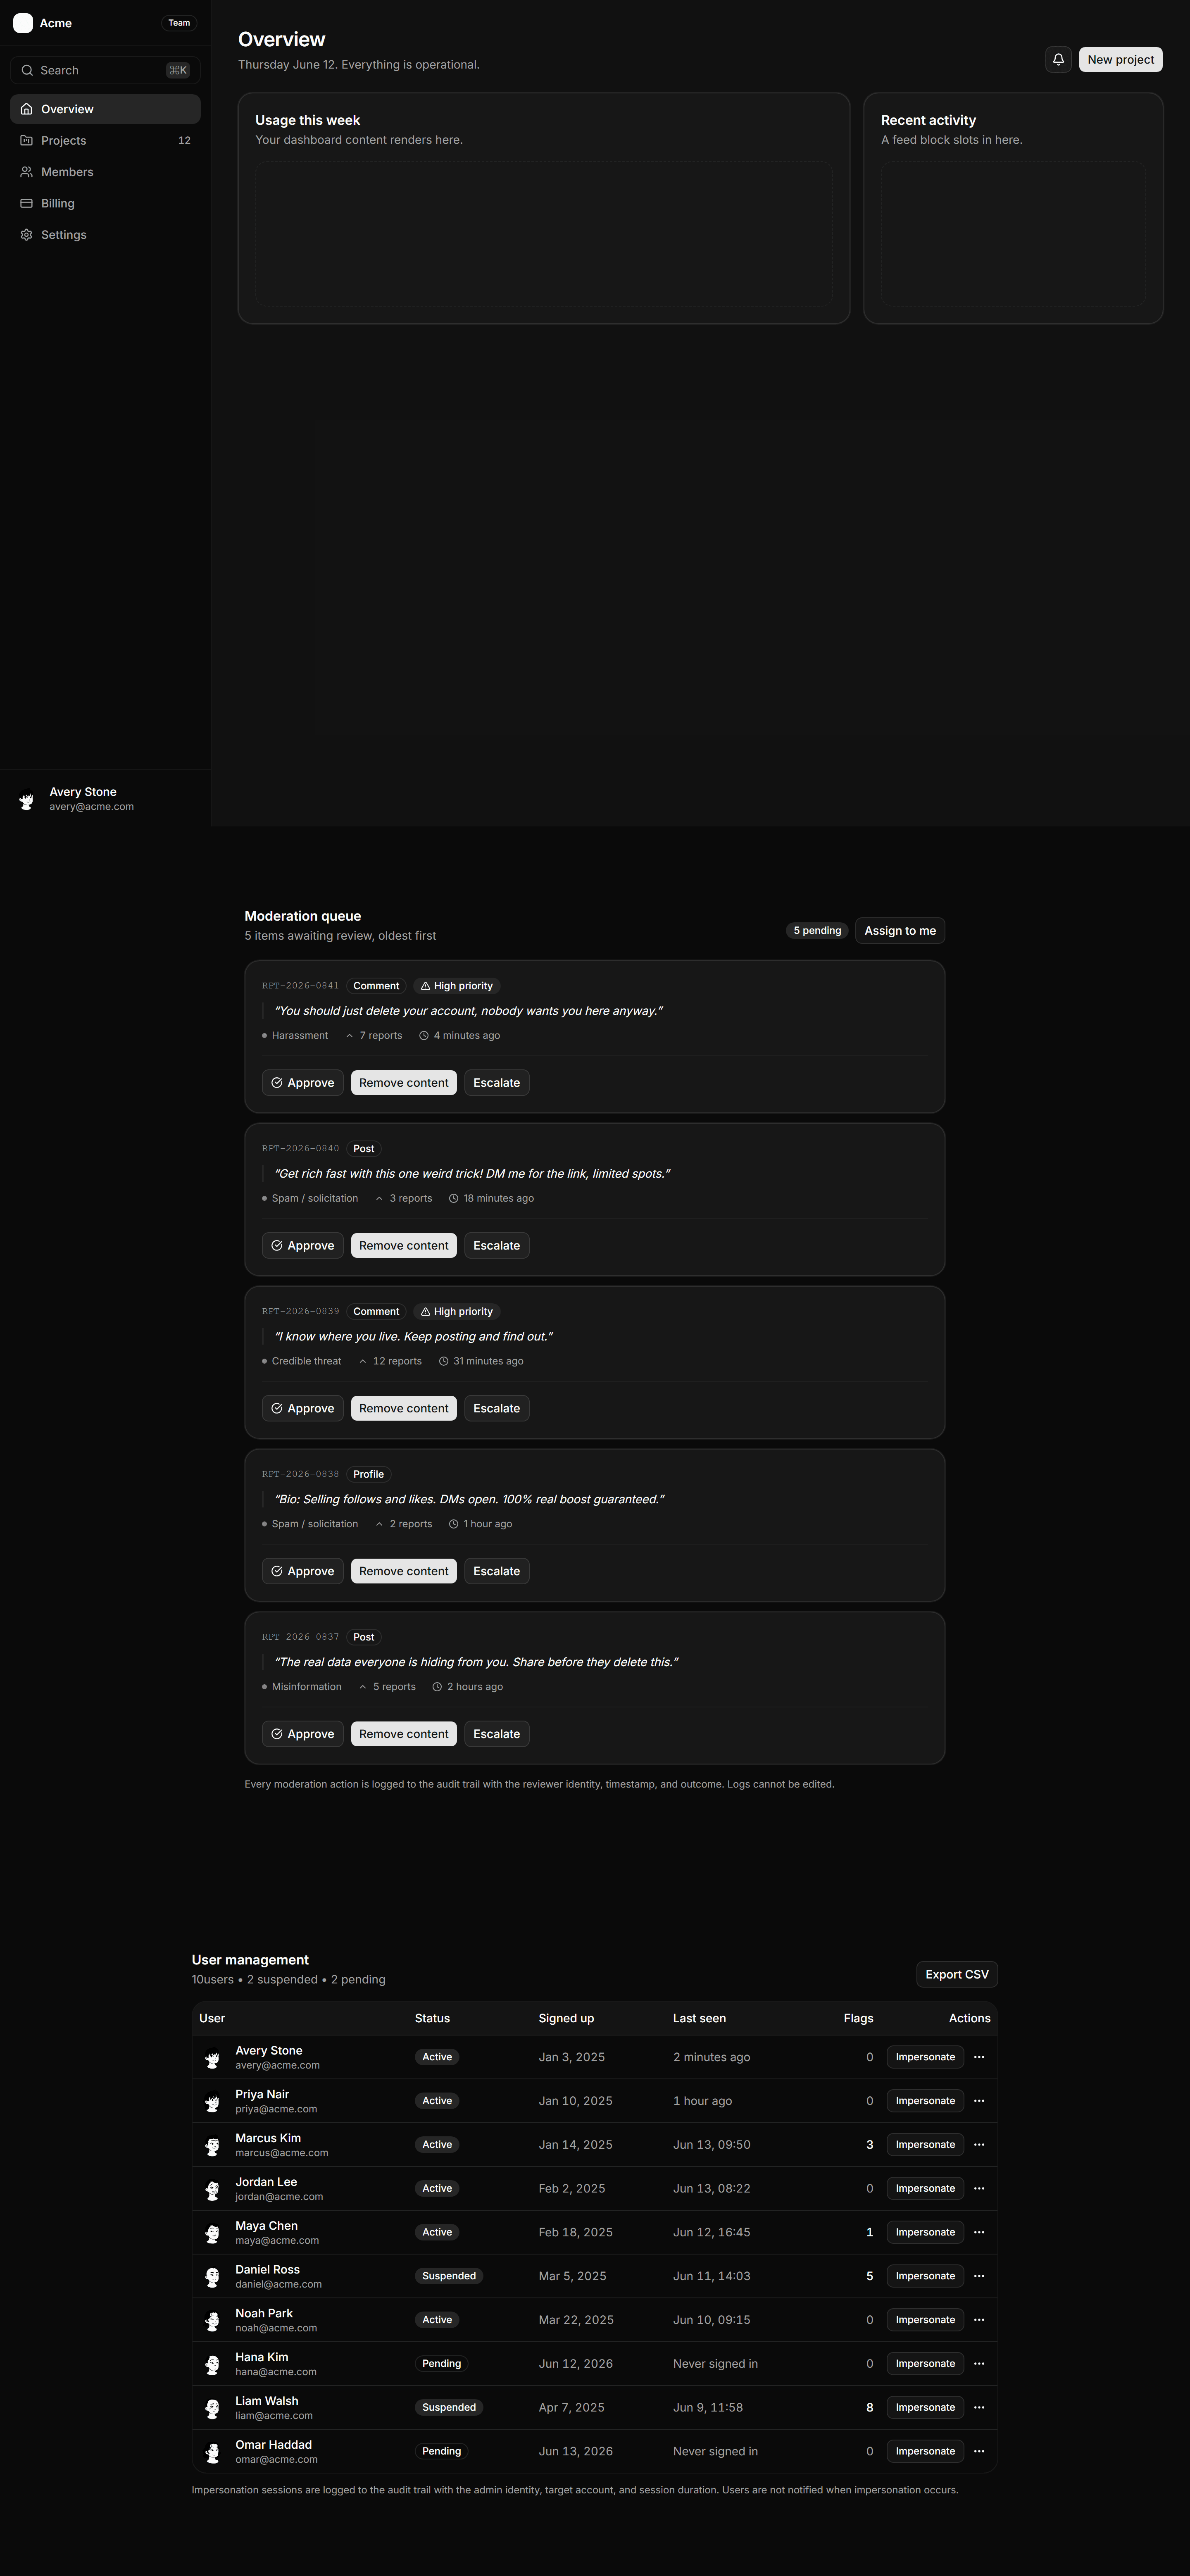Open Billing in the sidebar
The image size is (1190, 2576).
click(105, 203)
